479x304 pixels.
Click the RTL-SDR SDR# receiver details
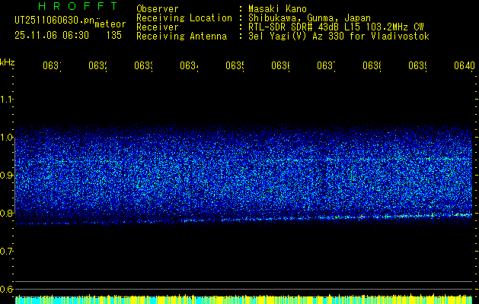tap(336, 27)
